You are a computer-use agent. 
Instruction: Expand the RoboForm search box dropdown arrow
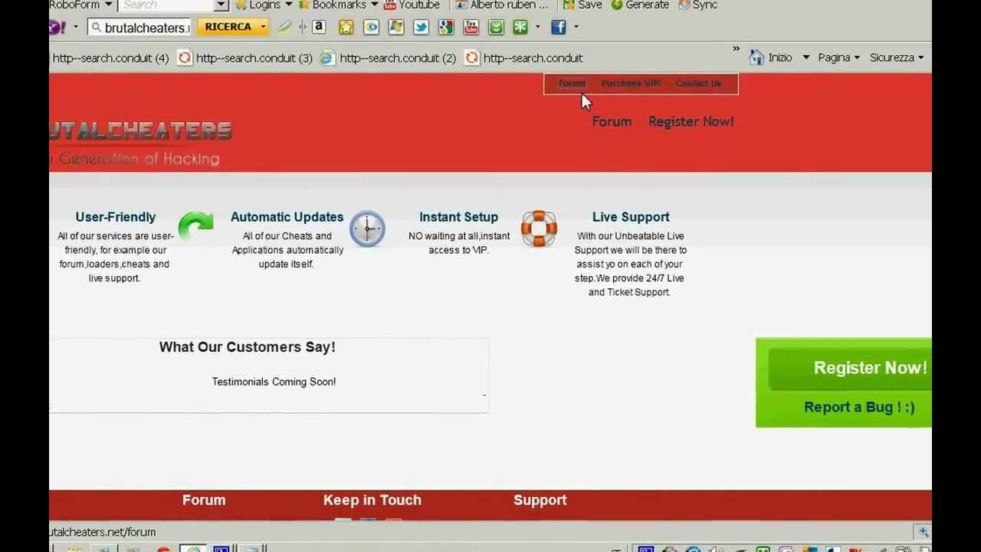tap(221, 5)
